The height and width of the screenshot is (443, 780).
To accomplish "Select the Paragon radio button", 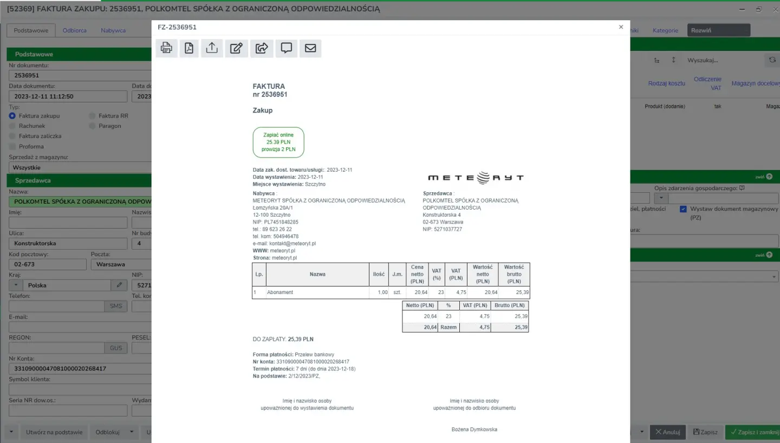I will point(92,126).
